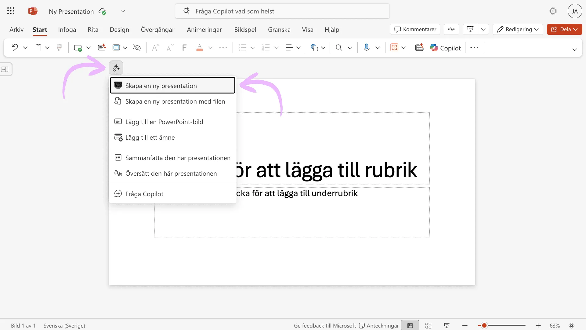Open settings gear
The height and width of the screenshot is (330, 586).
click(553, 11)
